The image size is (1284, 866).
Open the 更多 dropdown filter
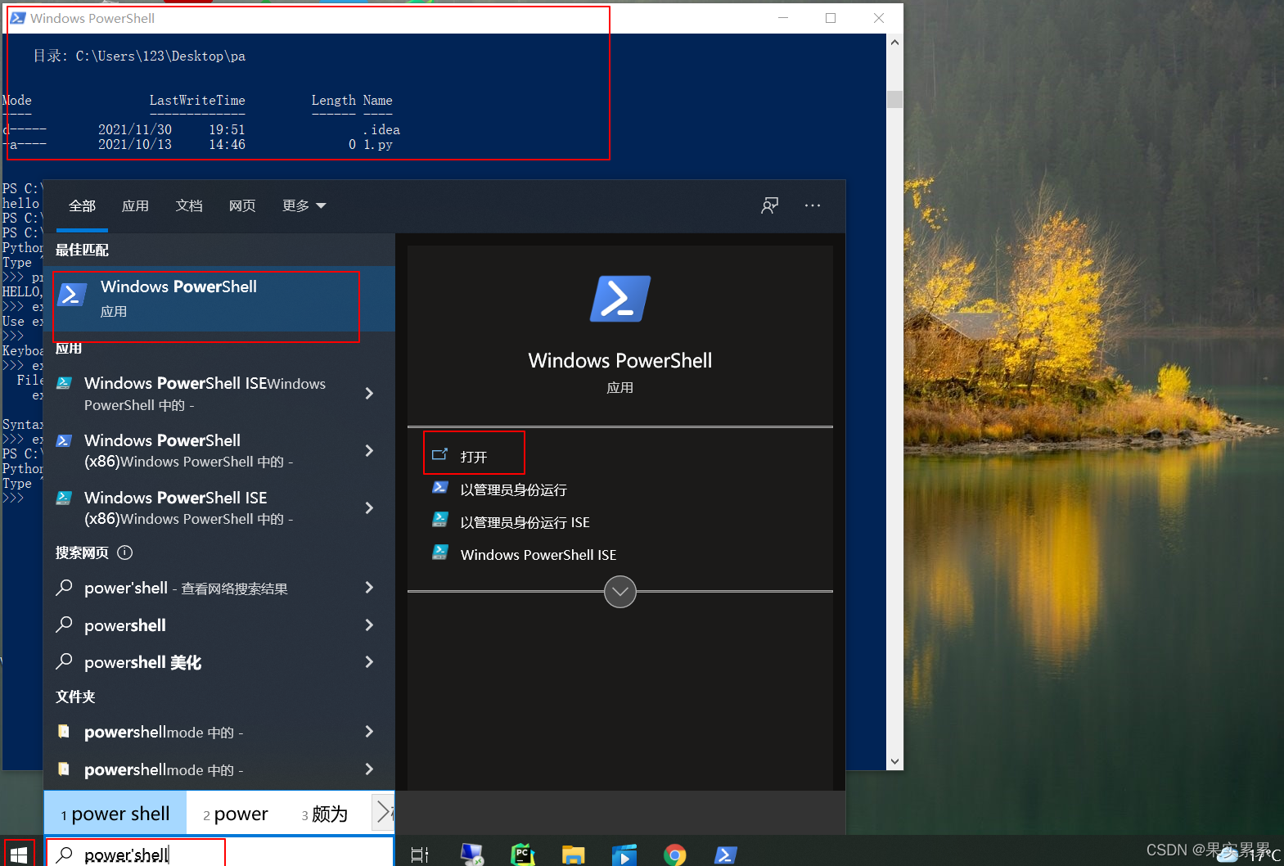coord(304,205)
